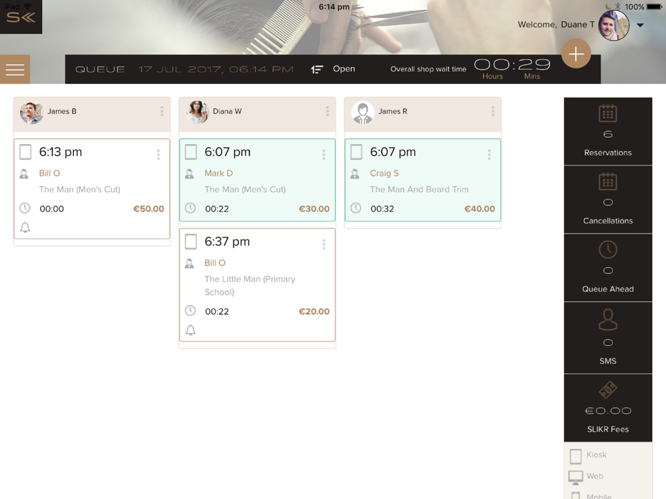Click the SK logo
Viewport: 666px width, 499px height.
pyautogui.click(x=21, y=17)
